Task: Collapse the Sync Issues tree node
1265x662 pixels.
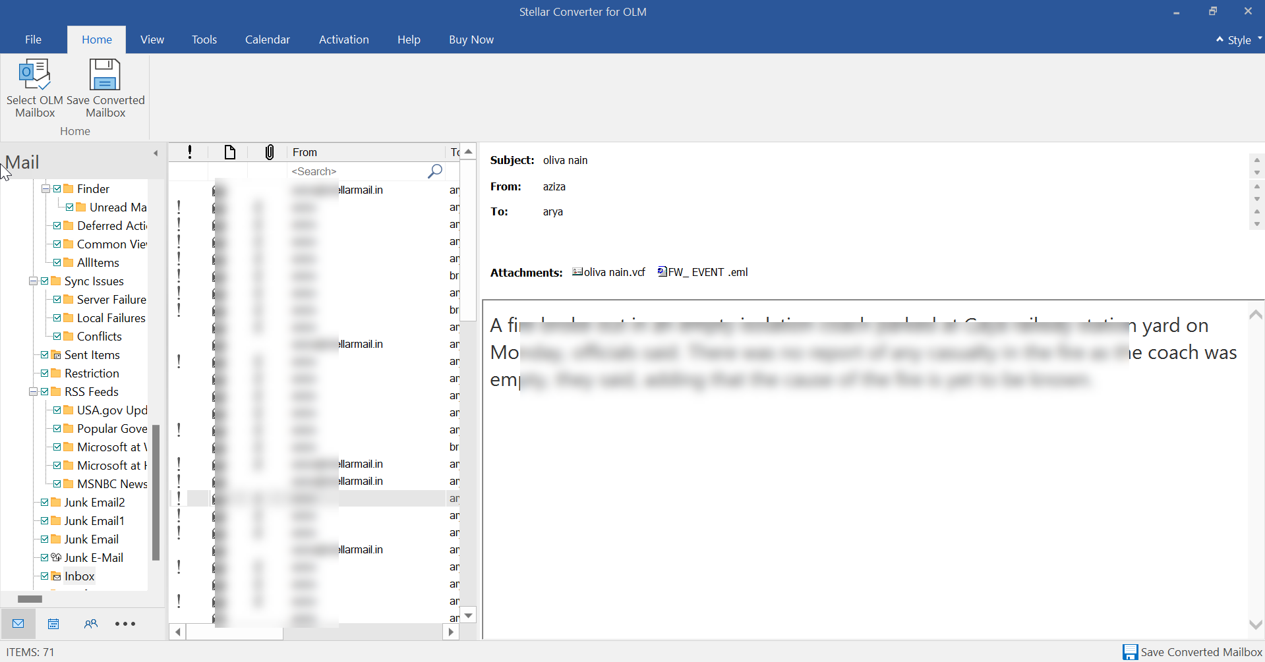Action: pyautogui.click(x=33, y=281)
